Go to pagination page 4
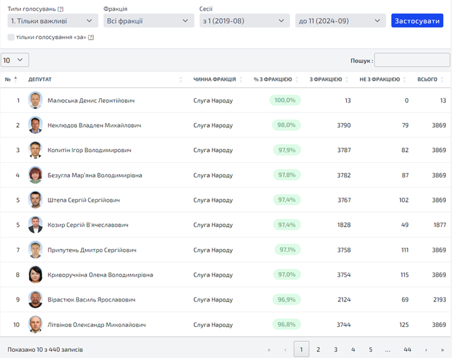The height and width of the screenshot is (358, 452). pyautogui.click(x=353, y=349)
